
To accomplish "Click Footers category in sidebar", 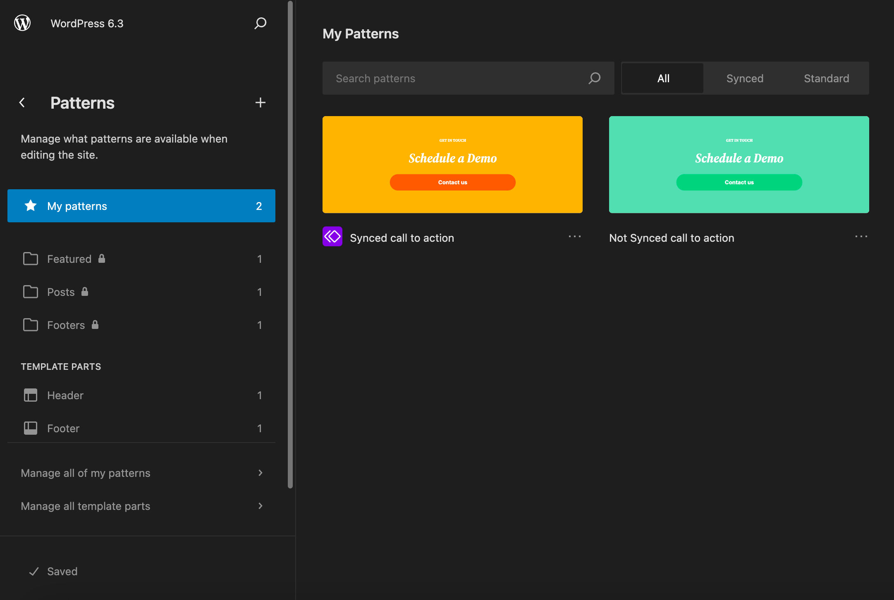I will pyautogui.click(x=66, y=325).
